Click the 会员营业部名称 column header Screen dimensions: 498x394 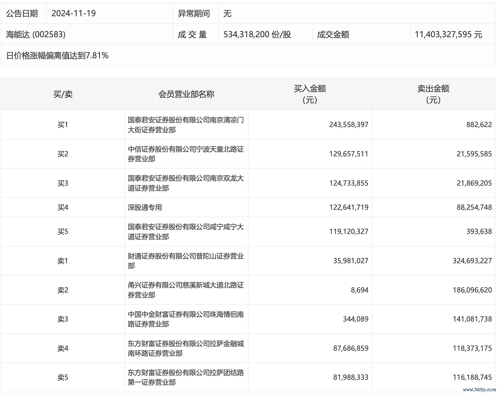(x=186, y=94)
